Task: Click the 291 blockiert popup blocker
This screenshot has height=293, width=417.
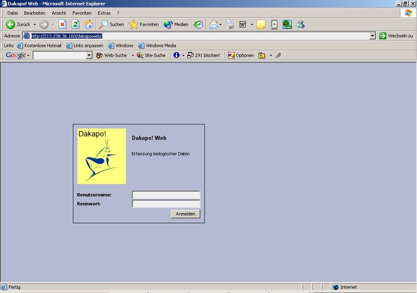Action: (204, 55)
